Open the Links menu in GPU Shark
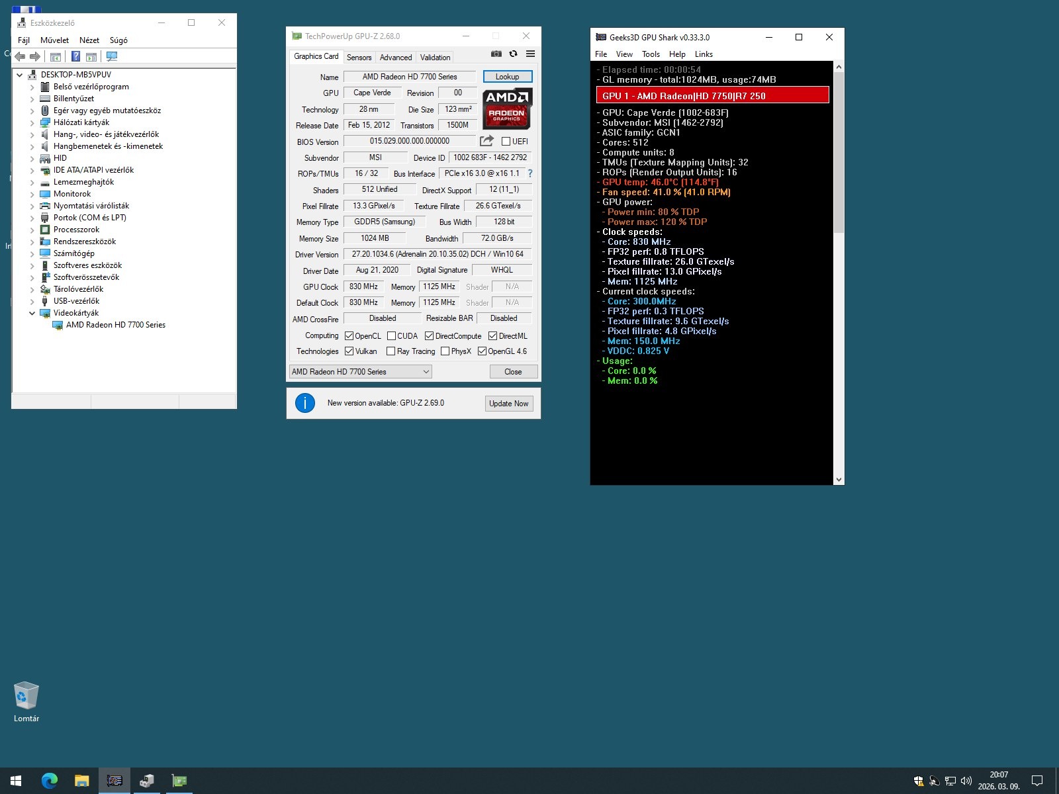Image resolution: width=1059 pixels, height=794 pixels. point(704,54)
